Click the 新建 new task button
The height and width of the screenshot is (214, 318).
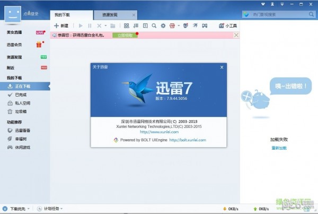tap(61, 26)
